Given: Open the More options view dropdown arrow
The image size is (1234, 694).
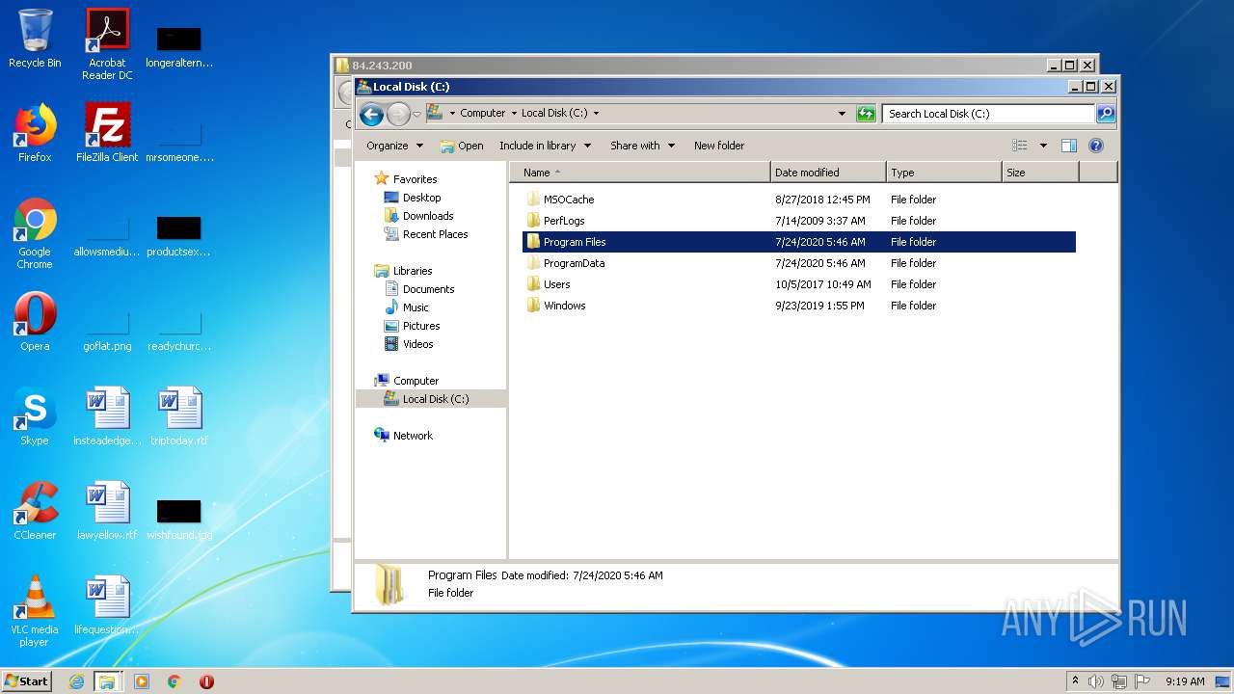Looking at the screenshot, I should tap(1043, 146).
